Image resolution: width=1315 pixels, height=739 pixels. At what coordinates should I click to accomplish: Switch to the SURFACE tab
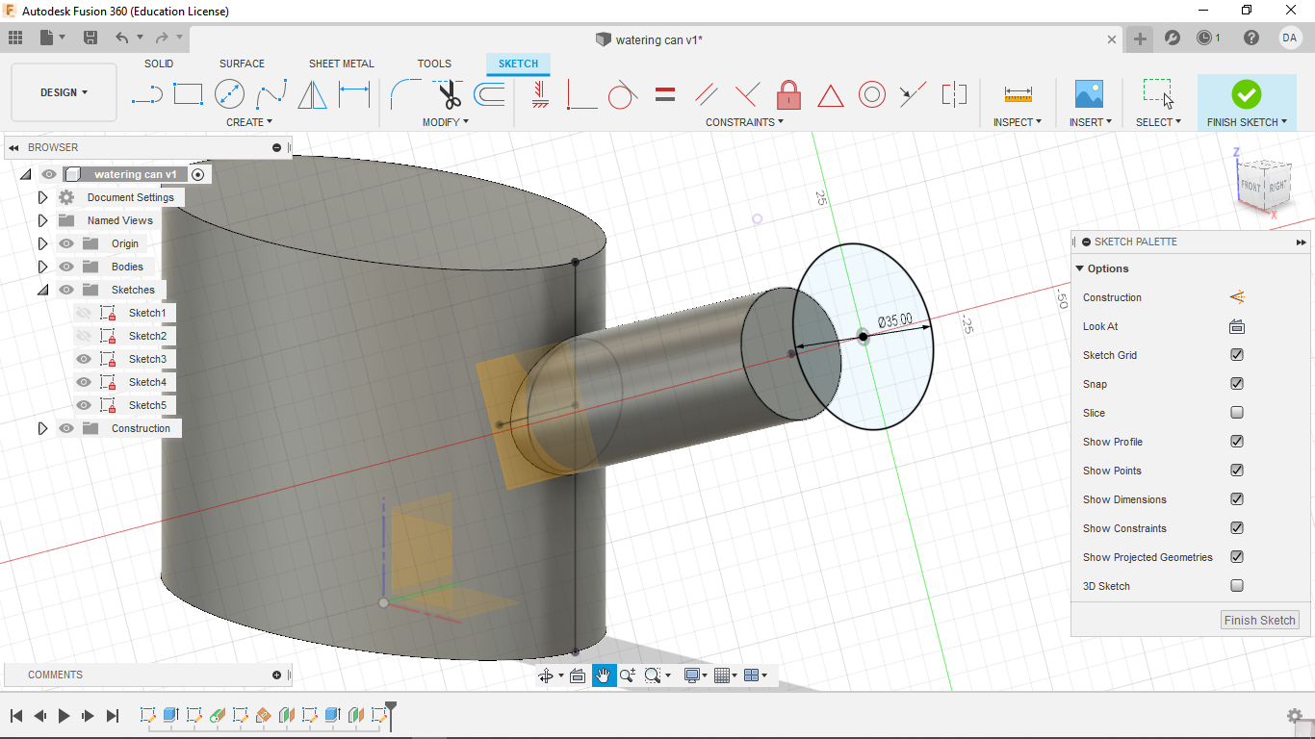point(242,64)
